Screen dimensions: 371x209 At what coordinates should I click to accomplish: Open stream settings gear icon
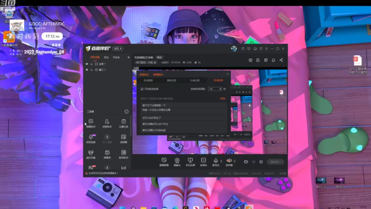[x=261, y=162]
